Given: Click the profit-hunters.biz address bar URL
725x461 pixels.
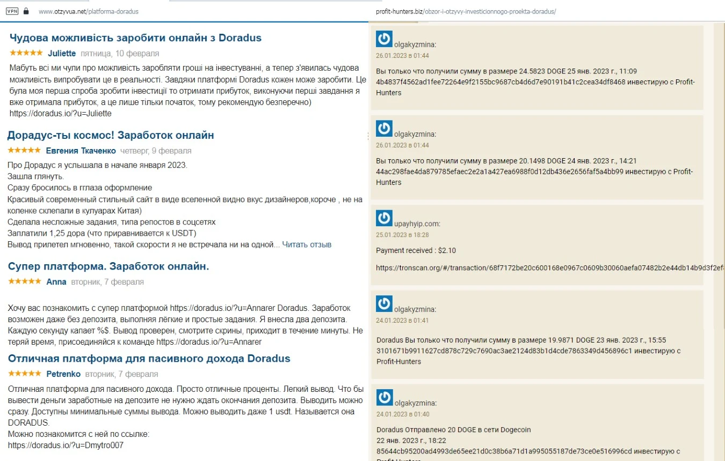Looking at the screenshot, I should 466,11.
